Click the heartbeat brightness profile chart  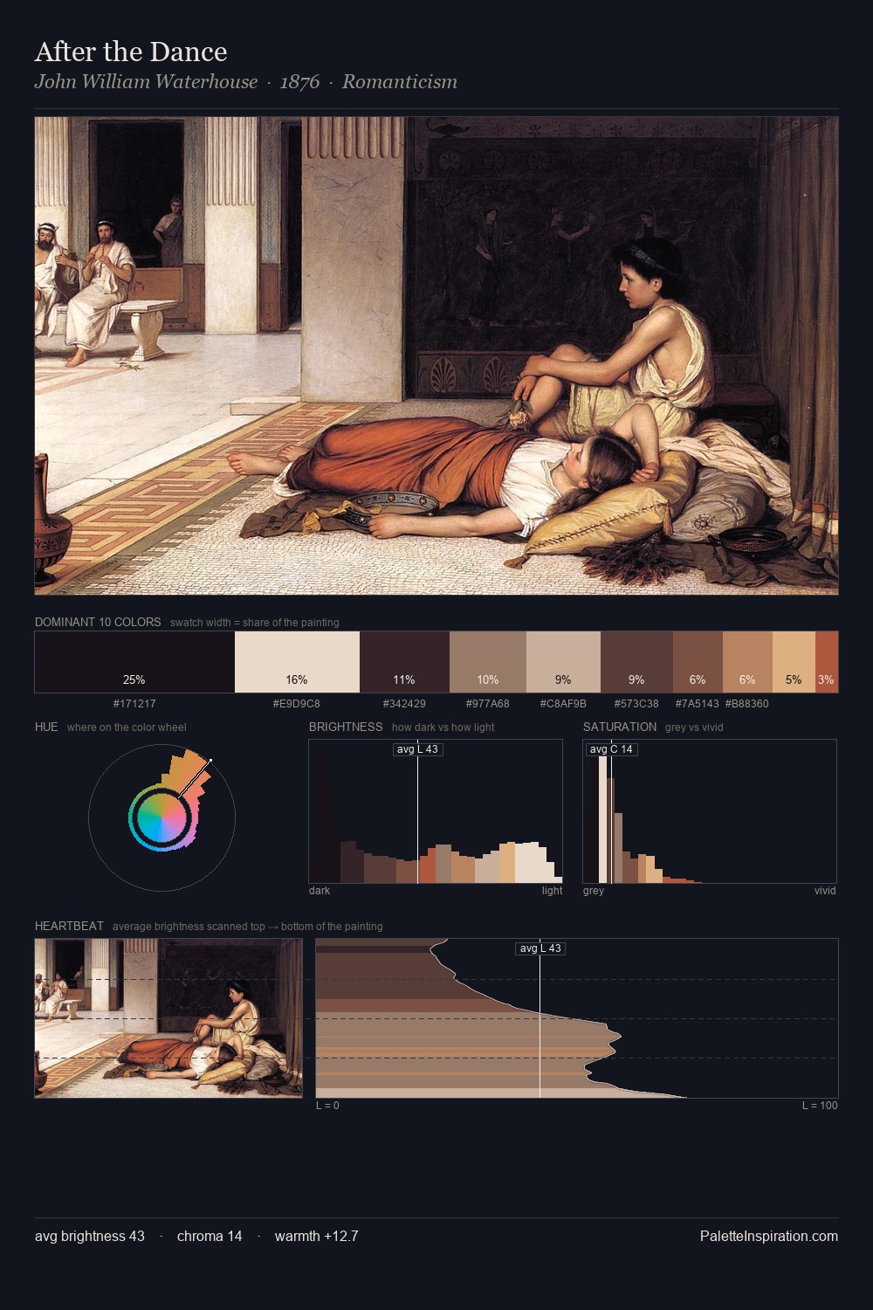(577, 1018)
